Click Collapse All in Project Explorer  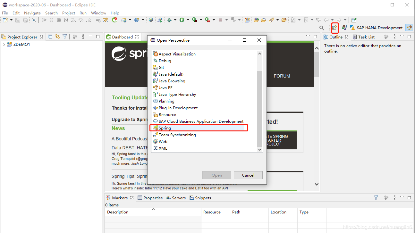[x=50, y=37]
